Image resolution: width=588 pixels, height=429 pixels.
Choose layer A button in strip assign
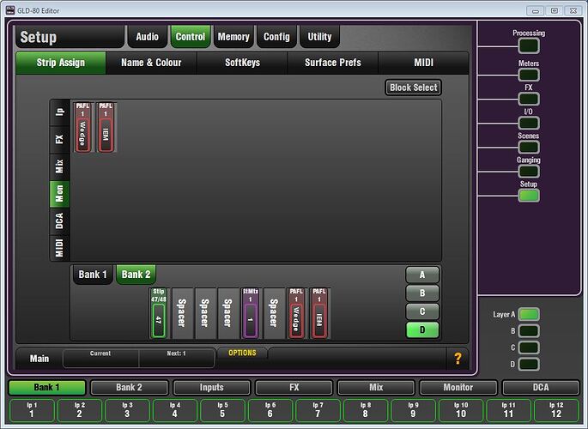[x=422, y=275]
